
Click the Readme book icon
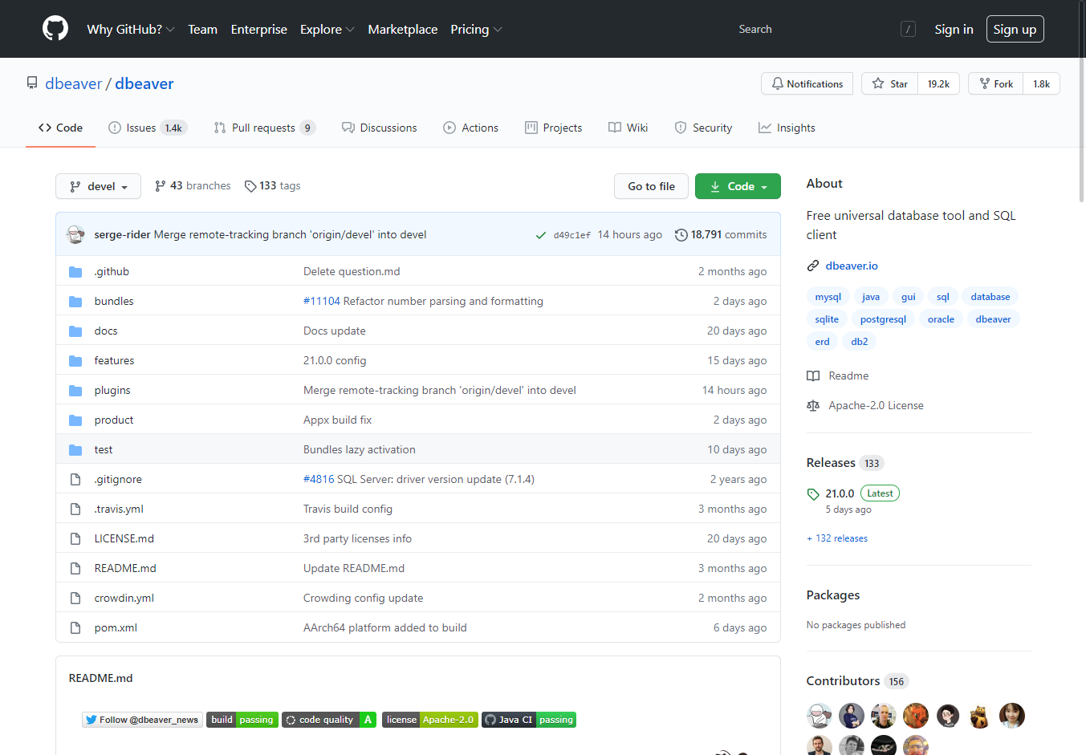(x=813, y=376)
